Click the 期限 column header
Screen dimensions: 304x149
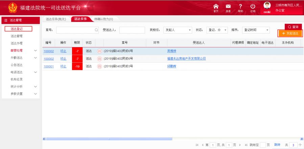pos(77,43)
